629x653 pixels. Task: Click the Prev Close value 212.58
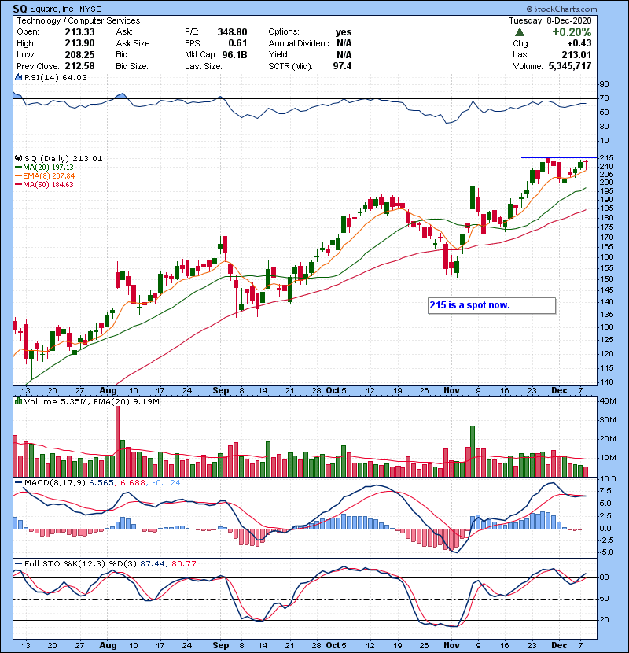point(79,66)
